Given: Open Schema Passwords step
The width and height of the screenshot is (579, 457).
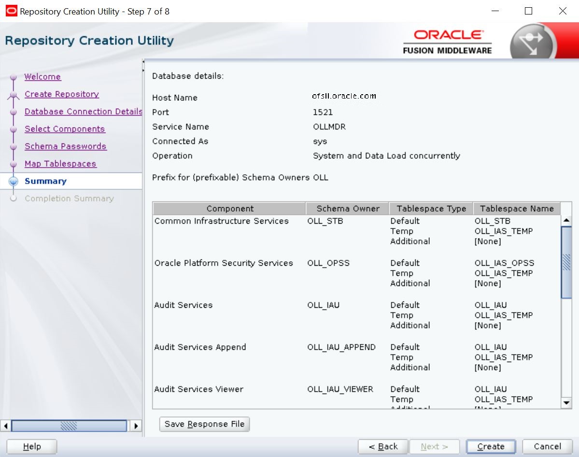Looking at the screenshot, I should (65, 146).
